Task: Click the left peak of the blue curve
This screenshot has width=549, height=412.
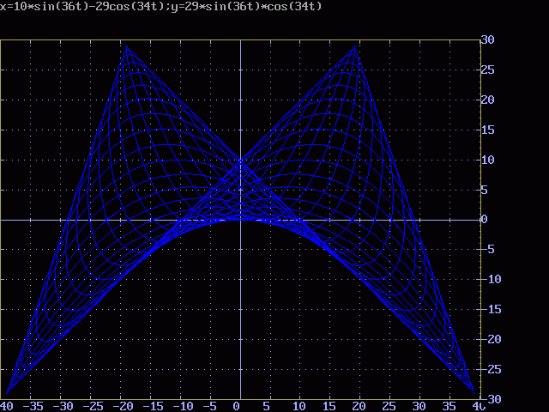Action: tap(128, 46)
